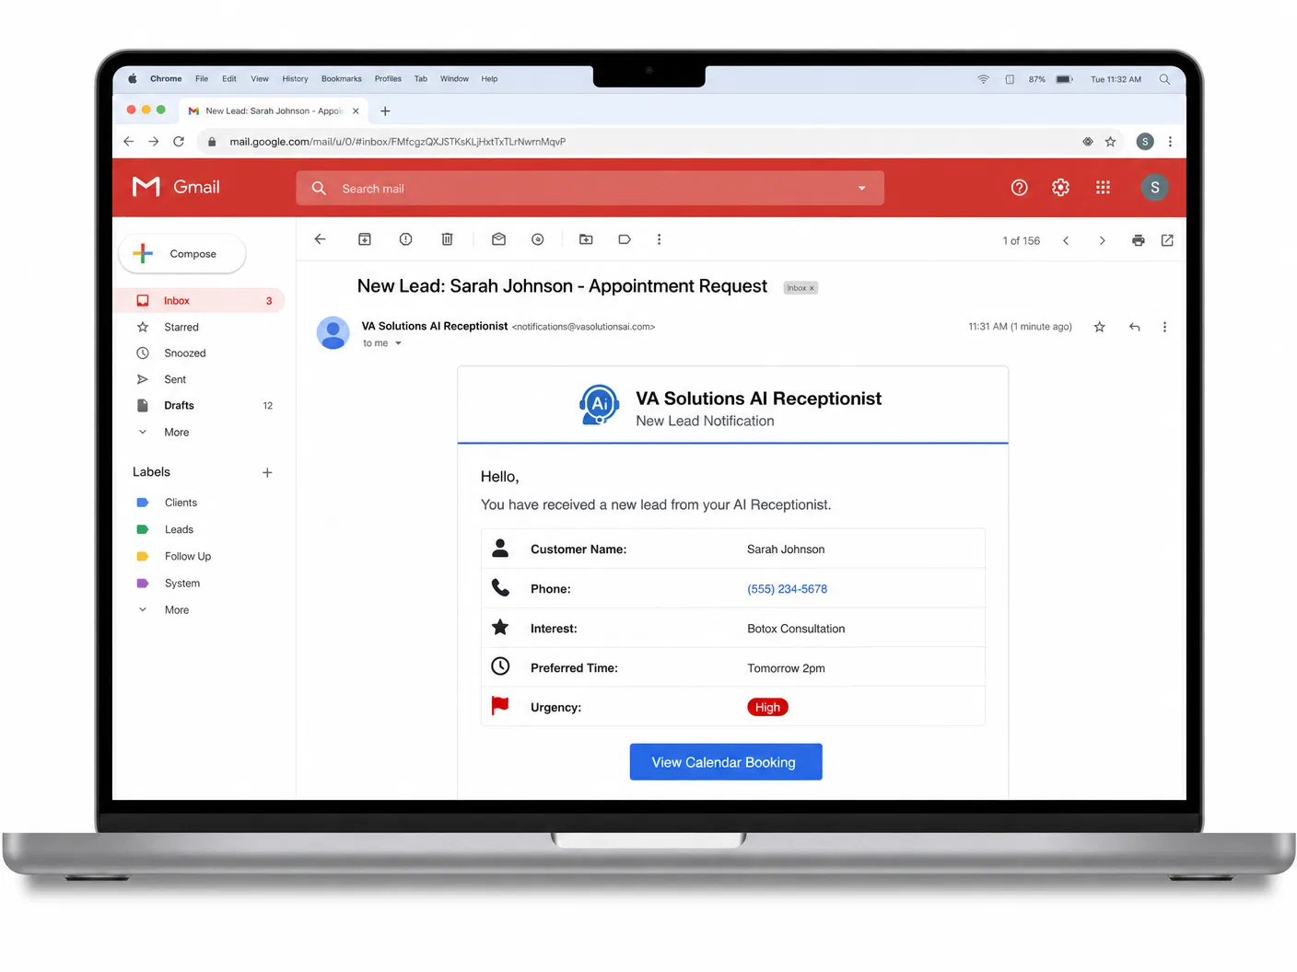The image size is (1297, 972).
Task: Open Gmail support help icon
Action: click(x=1019, y=188)
